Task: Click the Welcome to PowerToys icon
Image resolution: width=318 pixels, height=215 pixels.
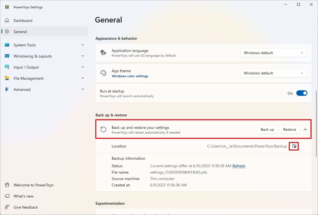Action: coord(7,185)
